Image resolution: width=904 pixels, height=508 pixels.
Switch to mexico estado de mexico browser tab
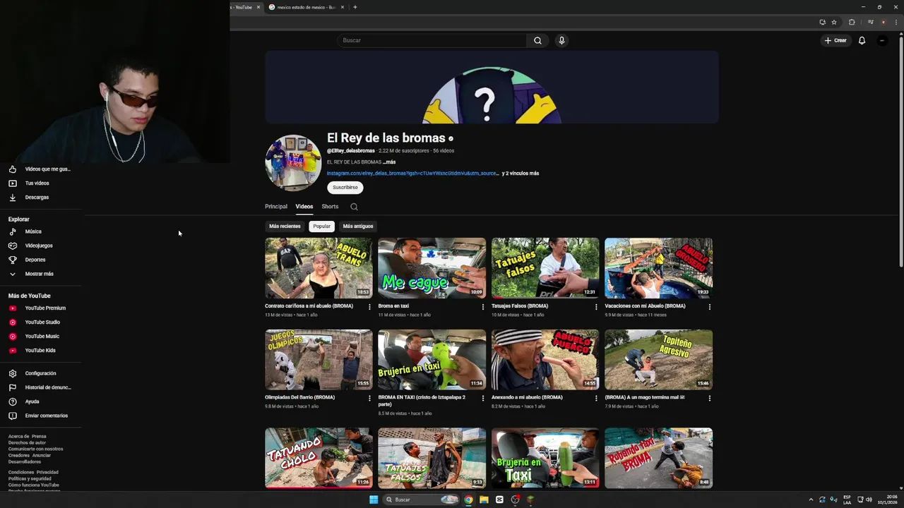click(x=307, y=7)
